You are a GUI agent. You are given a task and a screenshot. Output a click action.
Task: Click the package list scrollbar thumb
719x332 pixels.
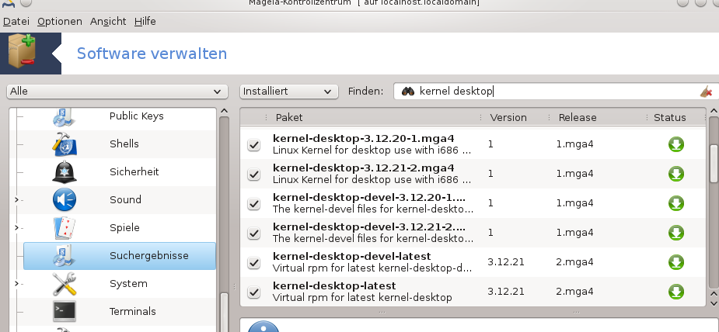(714, 163)
